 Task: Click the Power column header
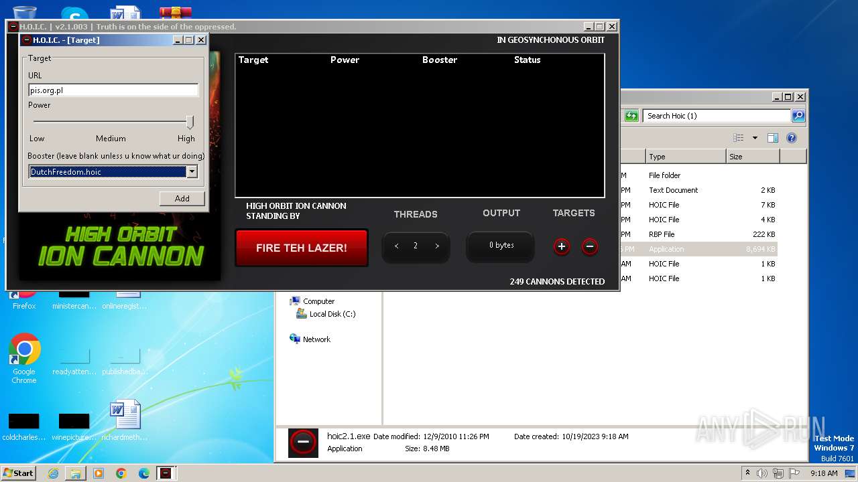pyautogui.click(x=345, y=60)
